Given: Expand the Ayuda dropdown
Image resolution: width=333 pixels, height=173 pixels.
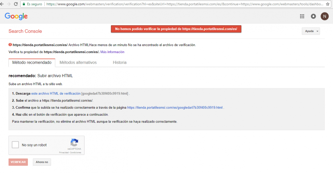Looking at the screenshot, I should click(x=311, y=31).
